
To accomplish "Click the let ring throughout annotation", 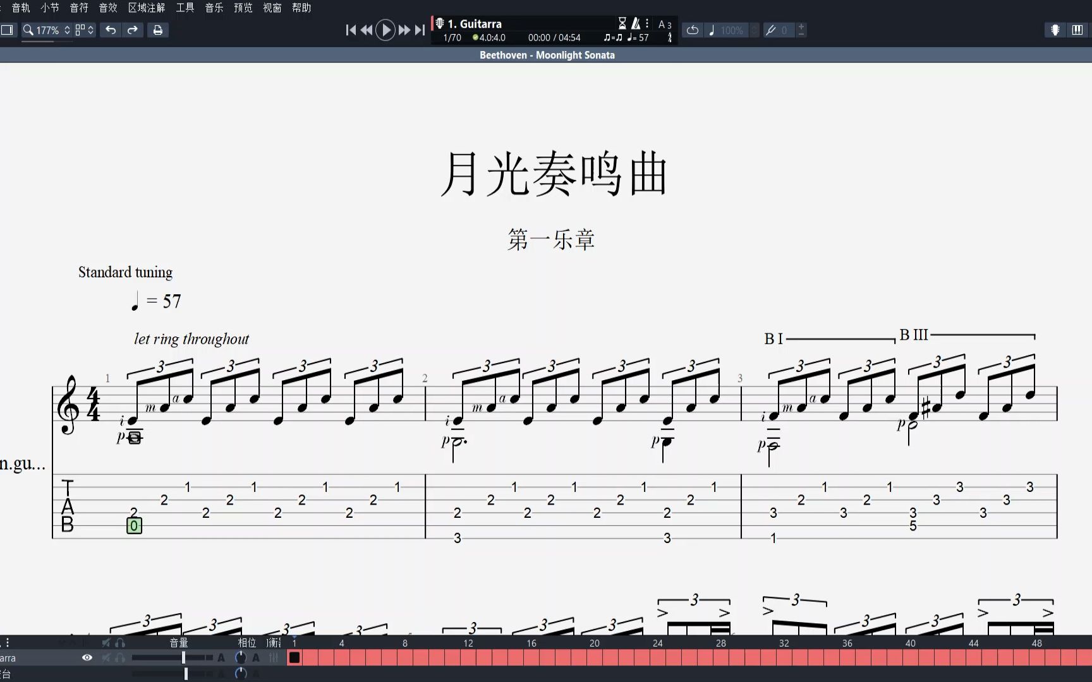I will coord(191,339).
